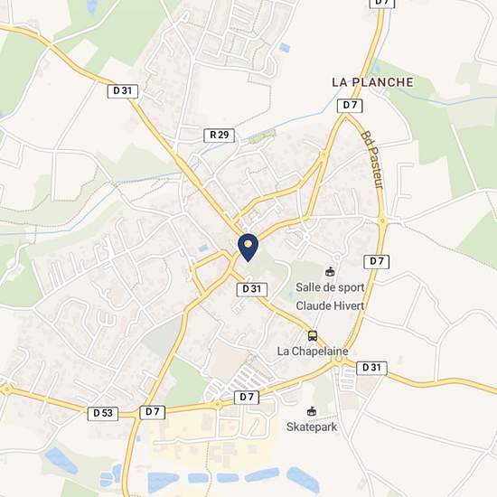The image size is (497, 497).
Task: Click the roundabout left of the D 31 shield
Action: point(339,359)
